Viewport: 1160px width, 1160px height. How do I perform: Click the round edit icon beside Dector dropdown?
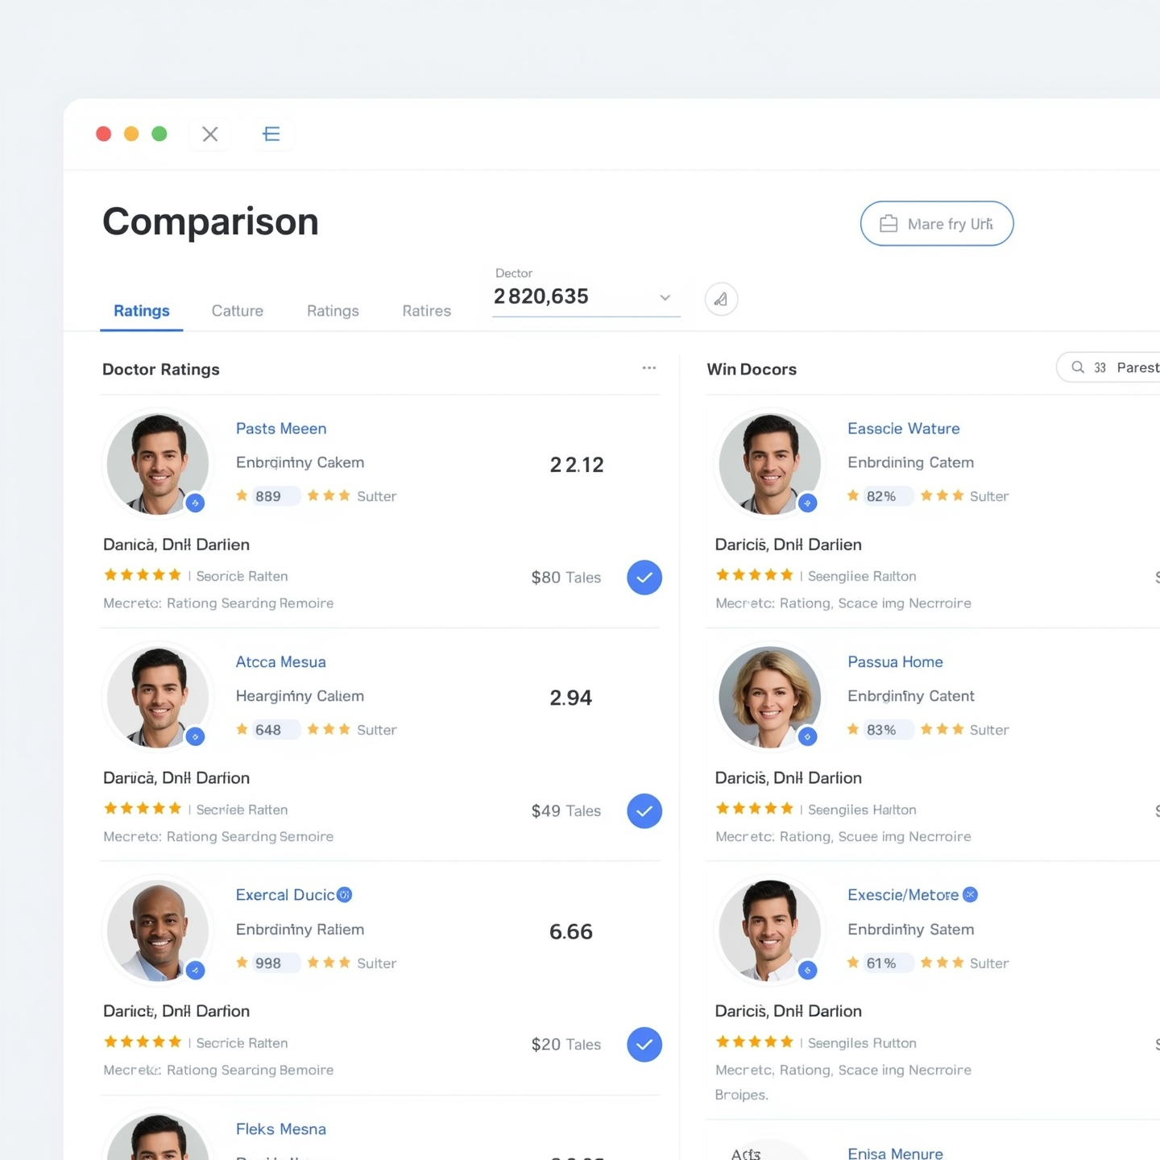722,300
